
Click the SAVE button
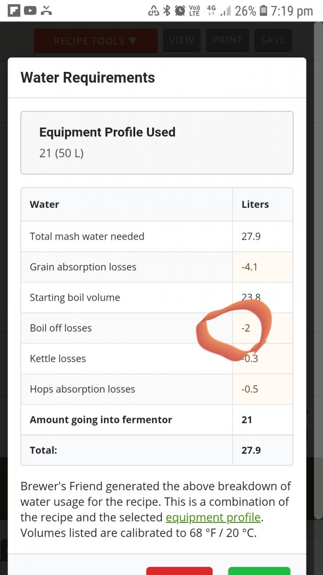click(273, 40)
